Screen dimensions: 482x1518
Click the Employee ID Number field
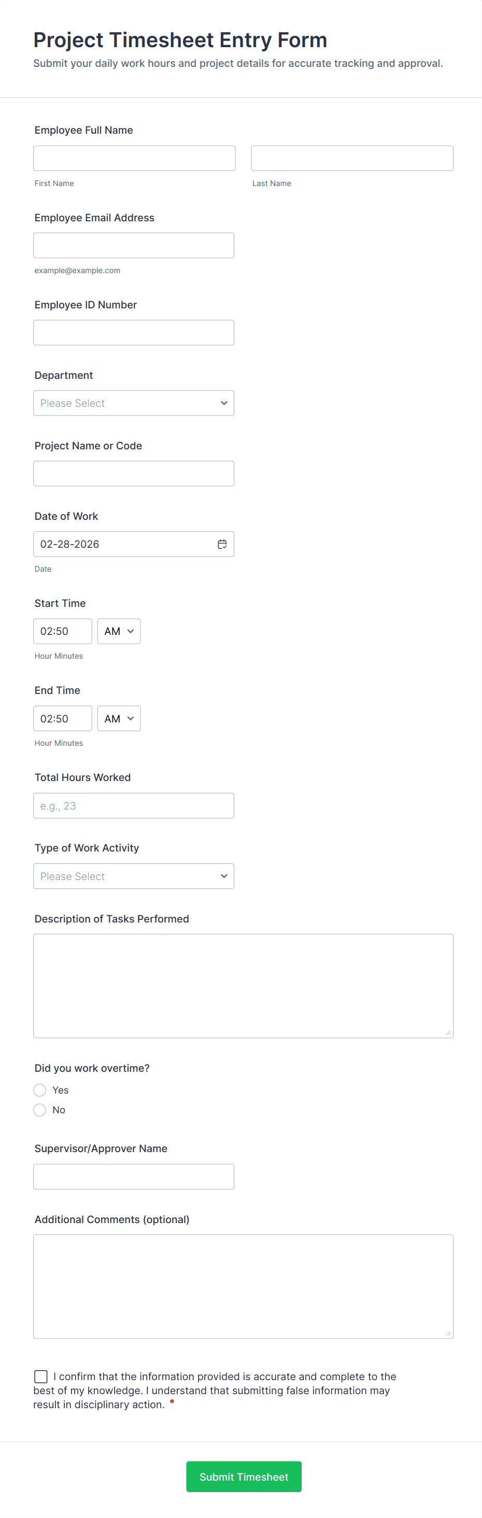[134, 333]
